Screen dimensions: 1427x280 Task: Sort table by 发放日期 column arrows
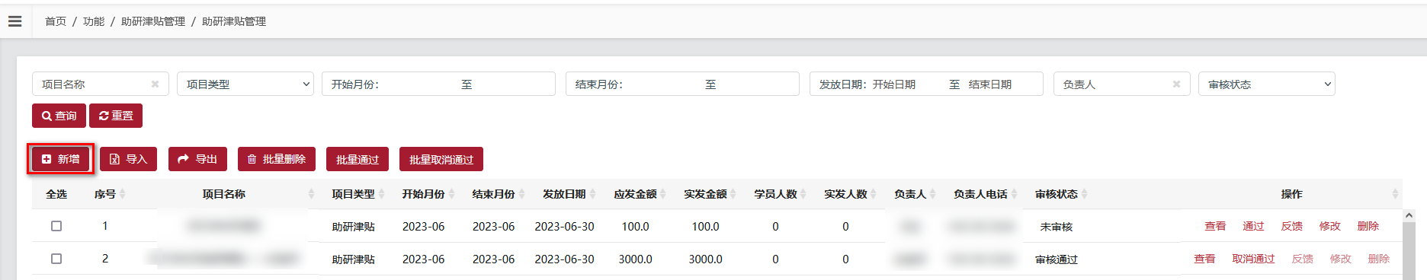tap(593, 194)
